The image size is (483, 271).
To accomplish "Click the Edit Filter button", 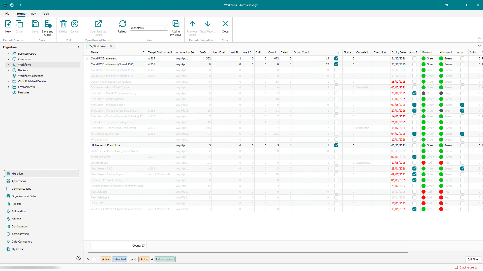I will pos(473,259).
